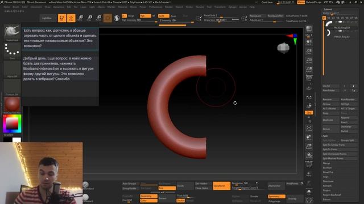Viewport: 364px width, 204px height.
Task: Open the Preferences menu
Action: [x=155, y=7]
